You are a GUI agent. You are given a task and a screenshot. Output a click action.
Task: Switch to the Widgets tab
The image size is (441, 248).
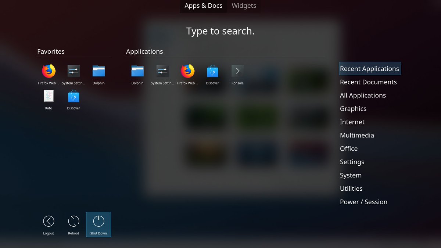(244, 6)
